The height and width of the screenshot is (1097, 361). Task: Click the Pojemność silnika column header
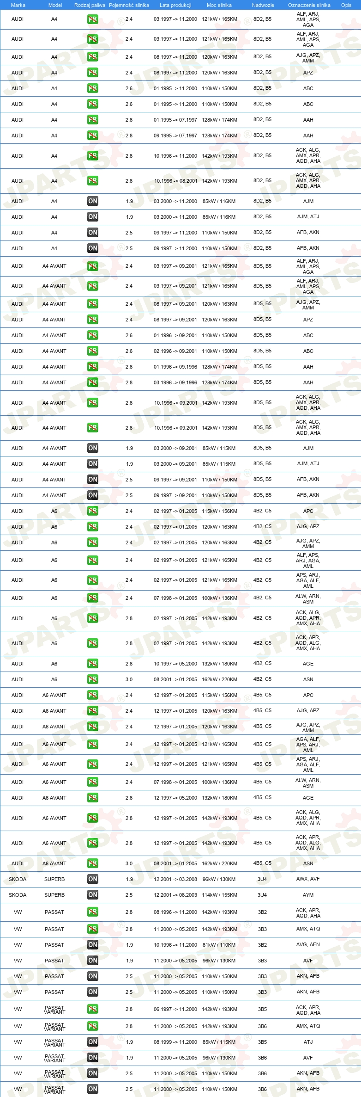point(129,5)
